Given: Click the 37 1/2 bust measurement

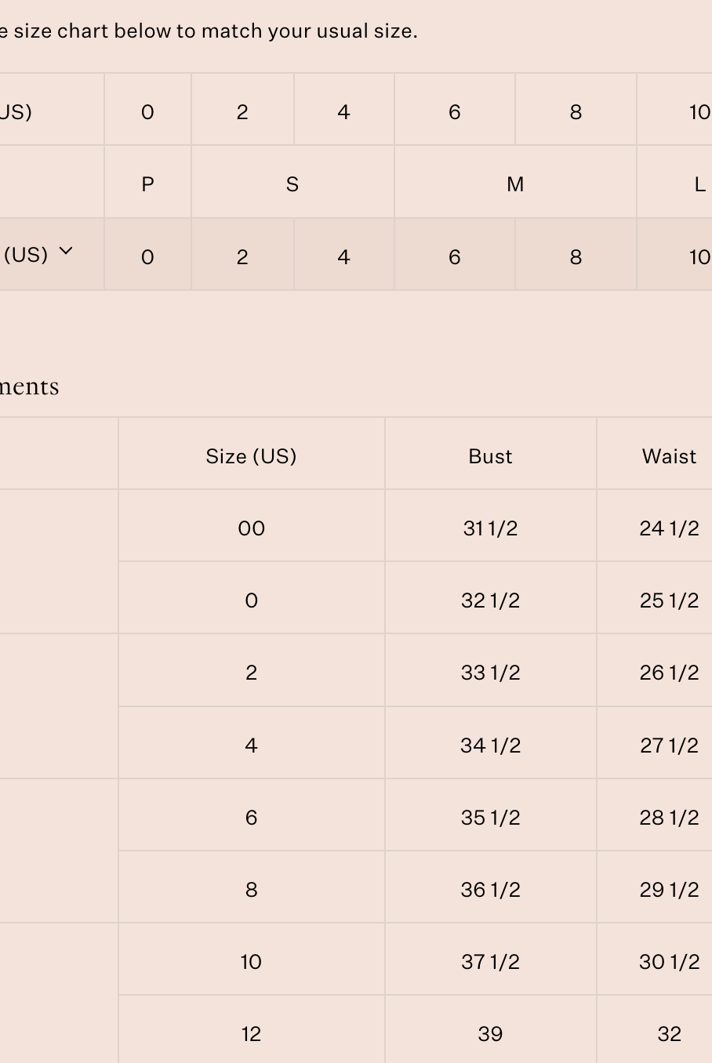Looking at the screenshot, I should pos(490,962).
